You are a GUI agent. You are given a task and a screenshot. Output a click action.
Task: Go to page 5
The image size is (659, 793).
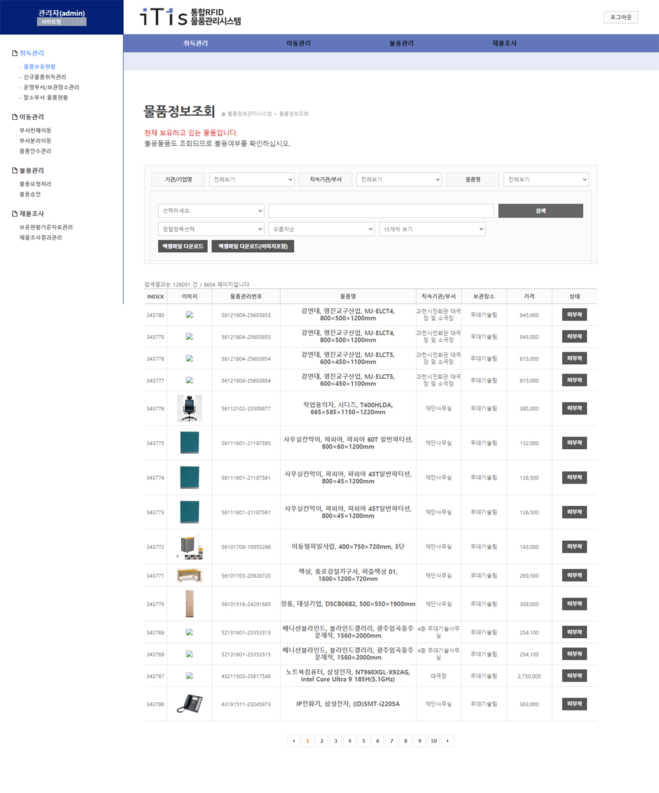point(363,741)
